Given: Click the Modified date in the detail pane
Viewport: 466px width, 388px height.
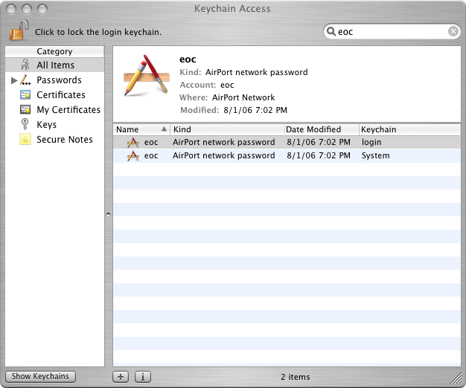Looking at the screenshot, I should point(255,110).
